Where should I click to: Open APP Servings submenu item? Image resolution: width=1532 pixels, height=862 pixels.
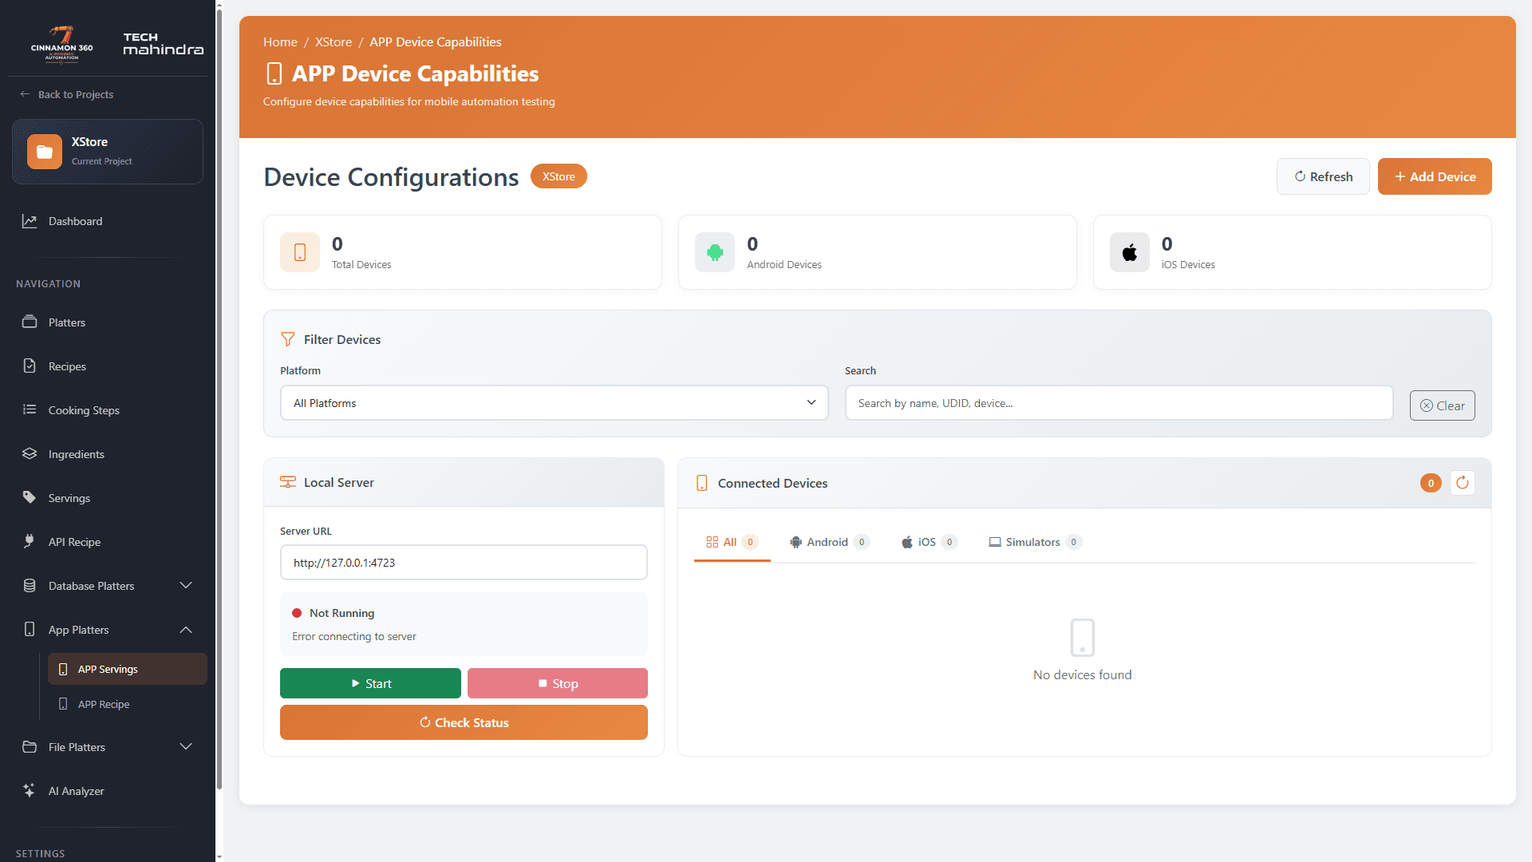[128, 669]
